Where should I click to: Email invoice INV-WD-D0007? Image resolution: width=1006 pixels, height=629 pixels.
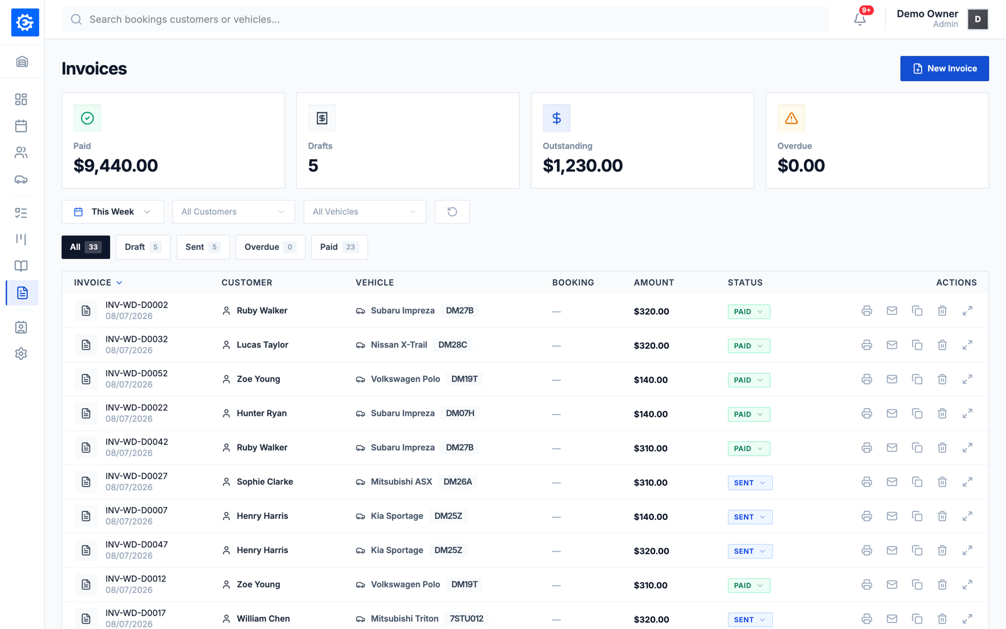pyautogui.click(x=892, y=516)
